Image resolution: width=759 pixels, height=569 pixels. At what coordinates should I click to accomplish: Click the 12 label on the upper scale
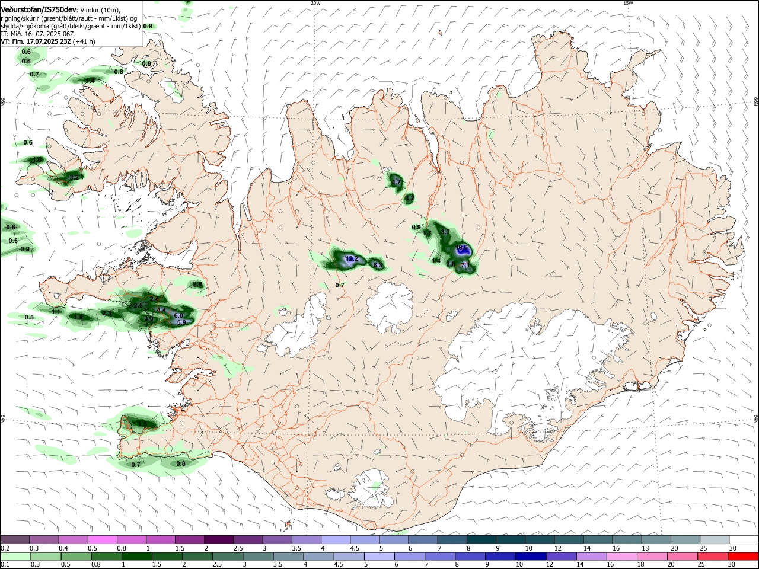coord(557,548)
